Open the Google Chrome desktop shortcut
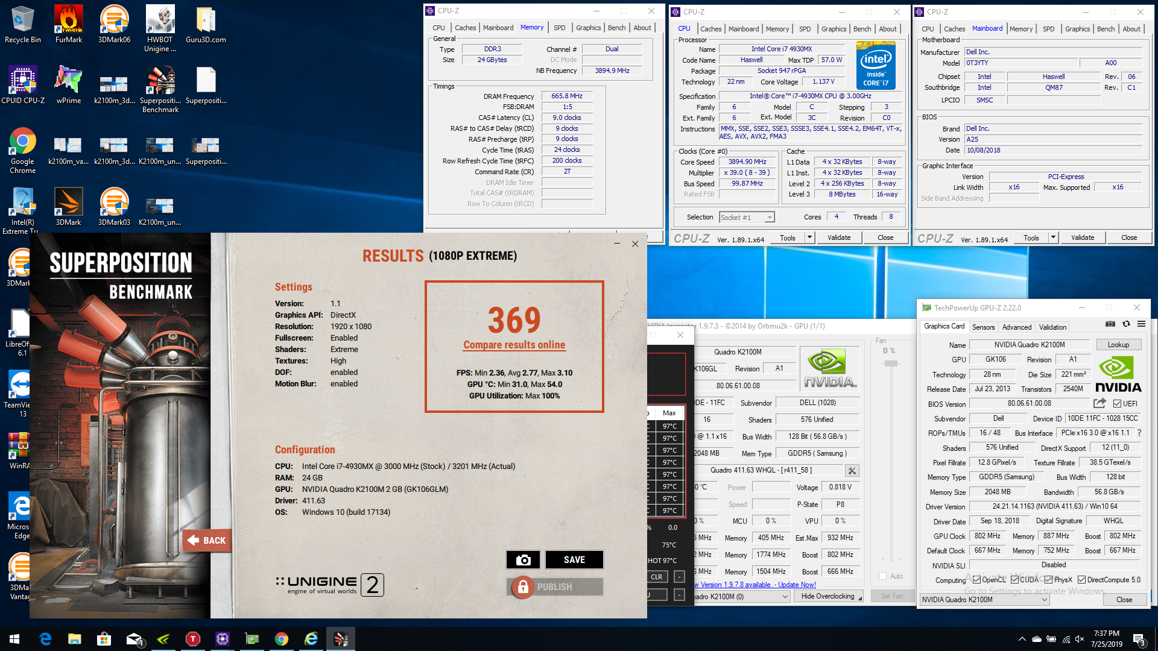 [22, 151]
